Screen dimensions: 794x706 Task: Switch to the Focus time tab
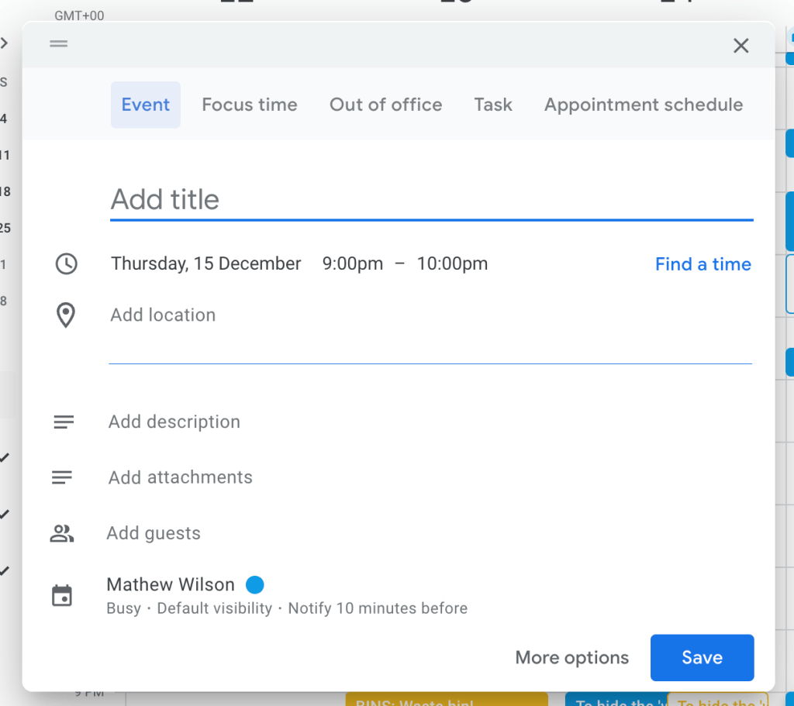coord(250,105)
